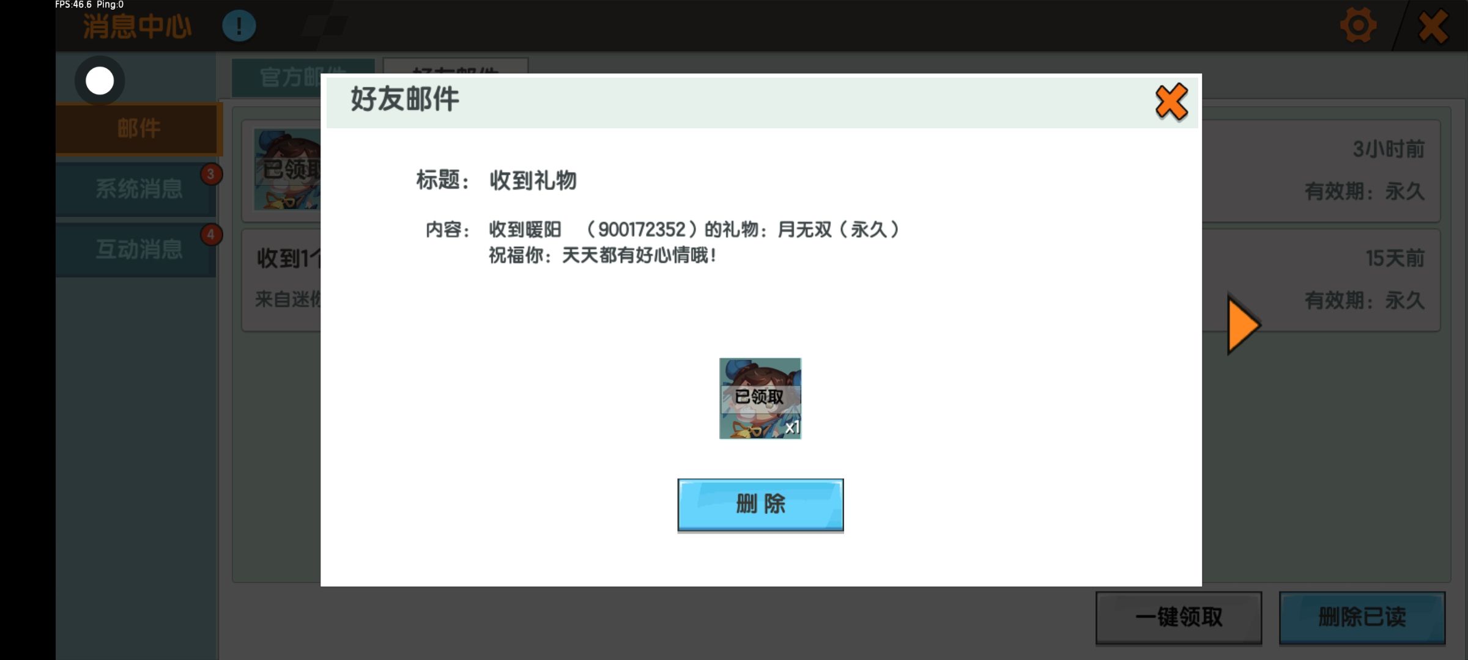This screenshot has height=660, width=1468.
Task: Open 系统消息 sidebar tab
Action: [x=138, y=189]
